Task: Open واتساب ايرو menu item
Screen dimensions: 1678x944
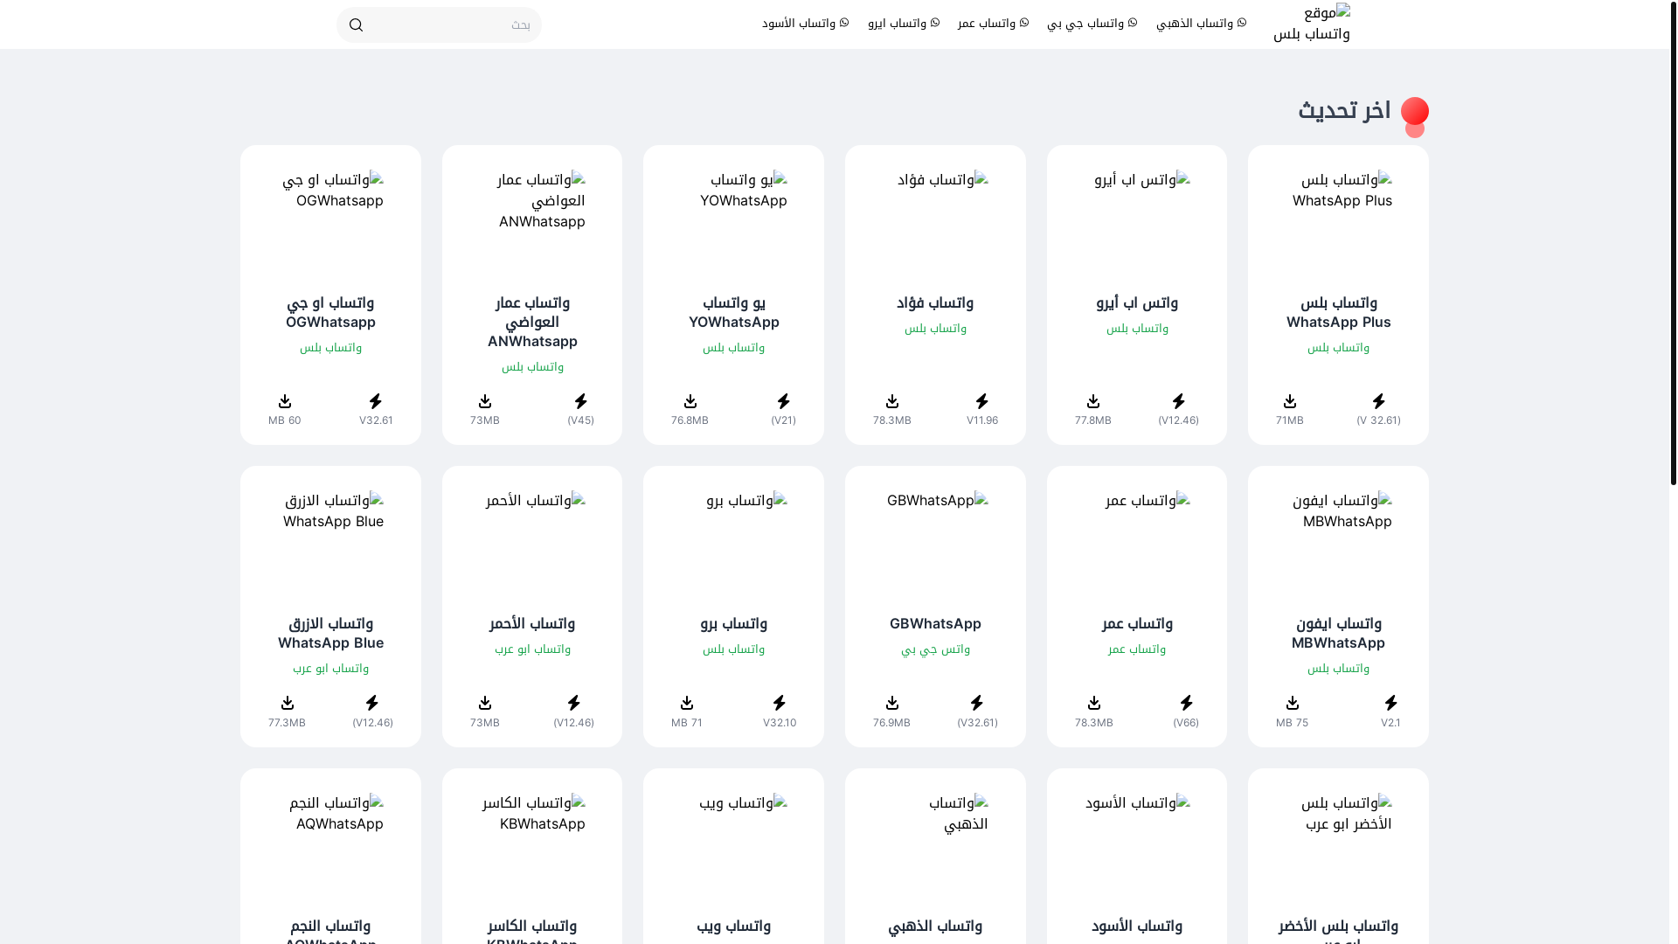Action: click(x=904, y=24)
